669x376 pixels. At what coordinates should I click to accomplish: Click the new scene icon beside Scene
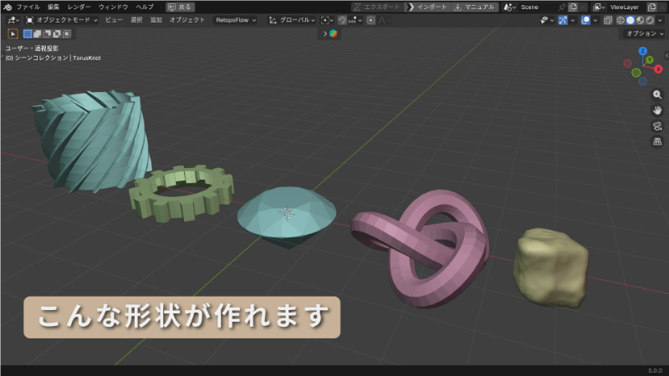(x=574, y=7)
